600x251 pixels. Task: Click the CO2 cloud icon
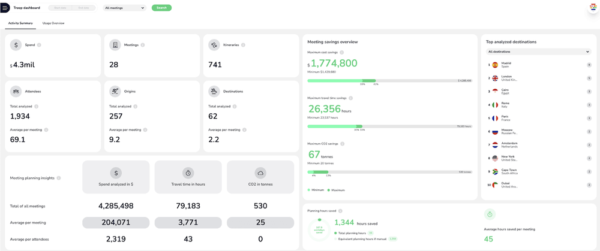[260, 173]
